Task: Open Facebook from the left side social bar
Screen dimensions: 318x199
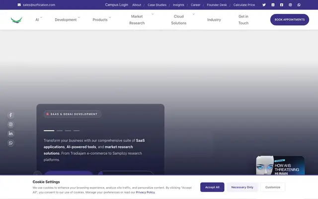Action: (11, 115)
